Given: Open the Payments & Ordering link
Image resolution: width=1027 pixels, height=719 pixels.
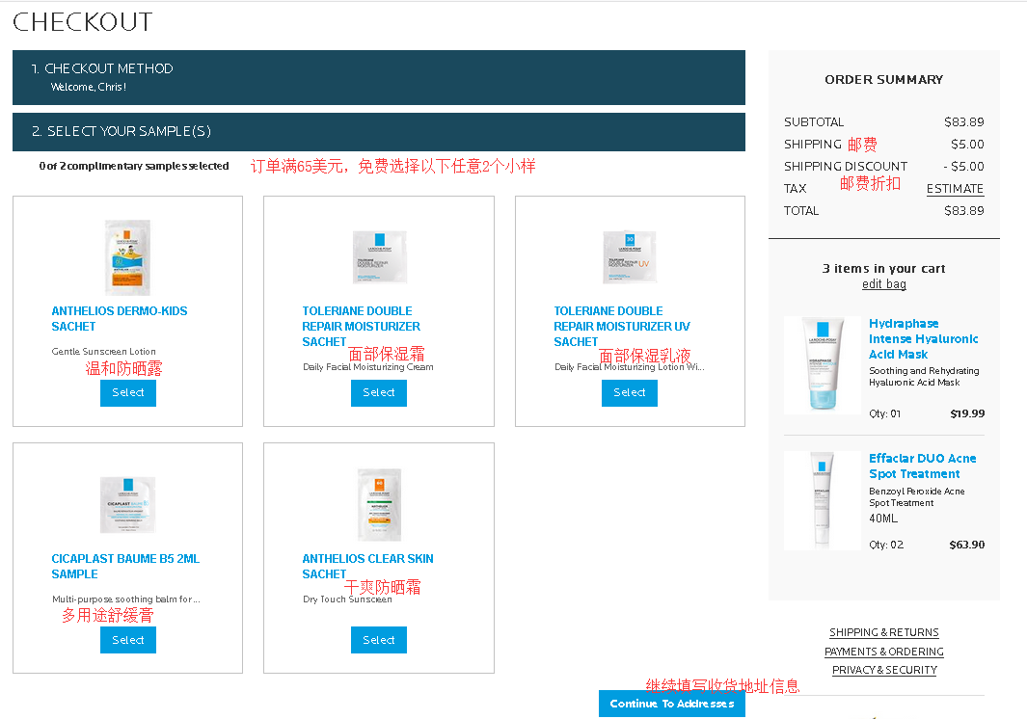Looking at the screenshot, I should [x=883, y=652].
